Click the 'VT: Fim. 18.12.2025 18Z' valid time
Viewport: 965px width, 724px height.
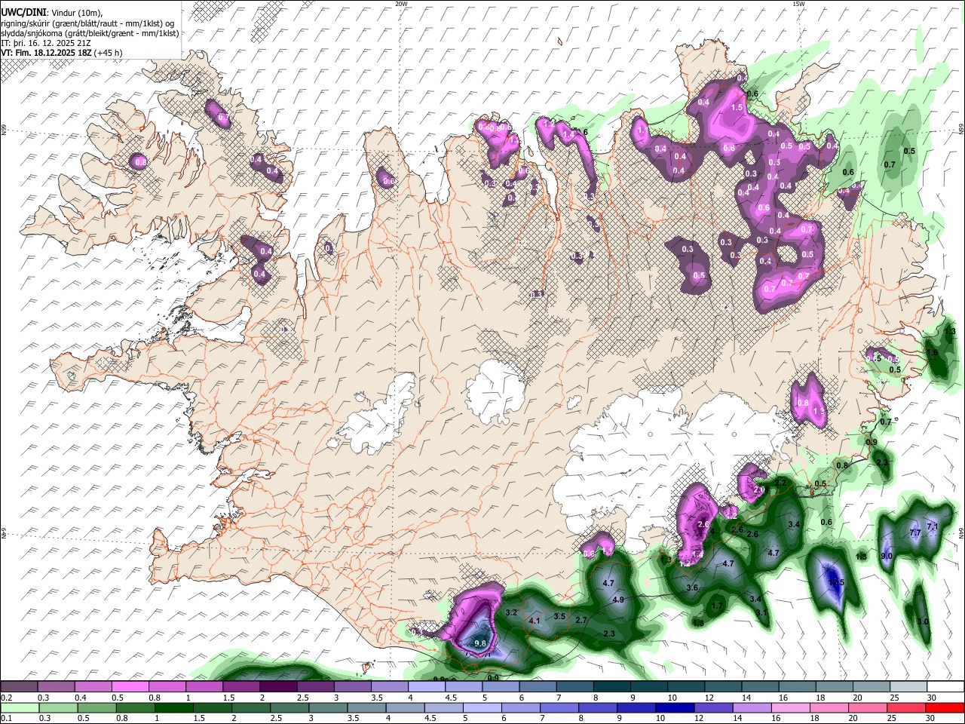coord(47,53)
